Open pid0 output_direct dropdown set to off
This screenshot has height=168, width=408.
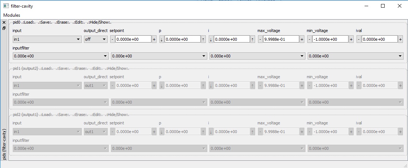[95, 39]
